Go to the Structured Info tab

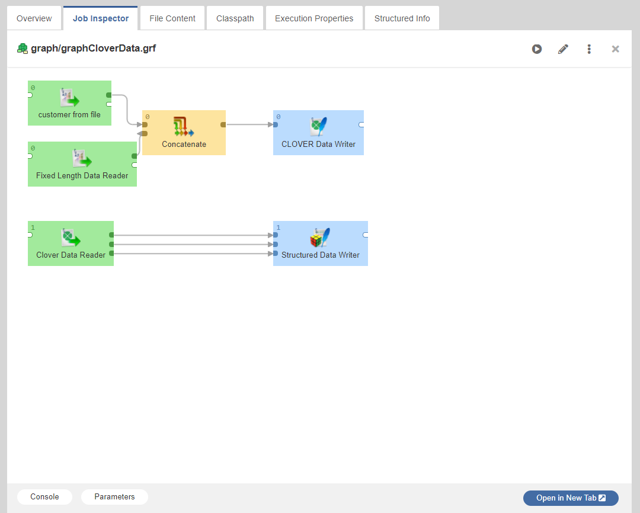point(402,18)
